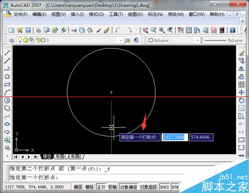
Task: Select the Erase modify tool
Action: [x=242, y=53]
